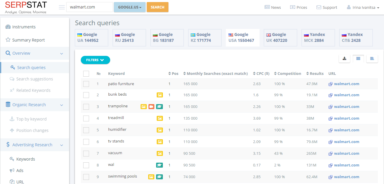Switch to the left-aligned list view icon
The image size is (384, 184).
click(x=372, y=59)
